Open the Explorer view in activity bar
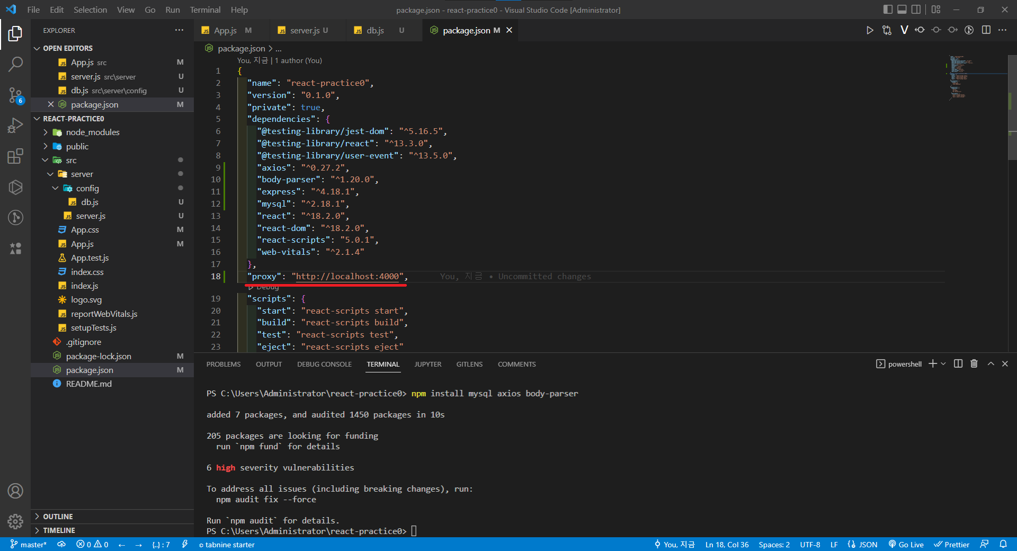1017x551 pixels. pos(15,34)
